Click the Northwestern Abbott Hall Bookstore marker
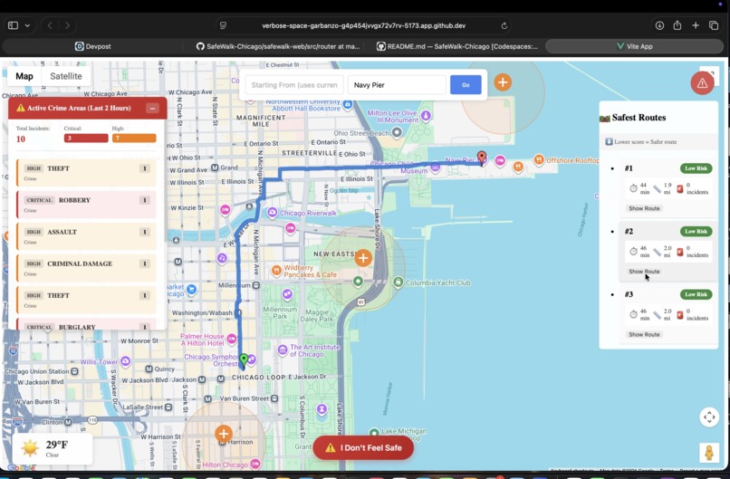This screenshot has height=479, width=730. pyautogui.click(x=348, y=105)
